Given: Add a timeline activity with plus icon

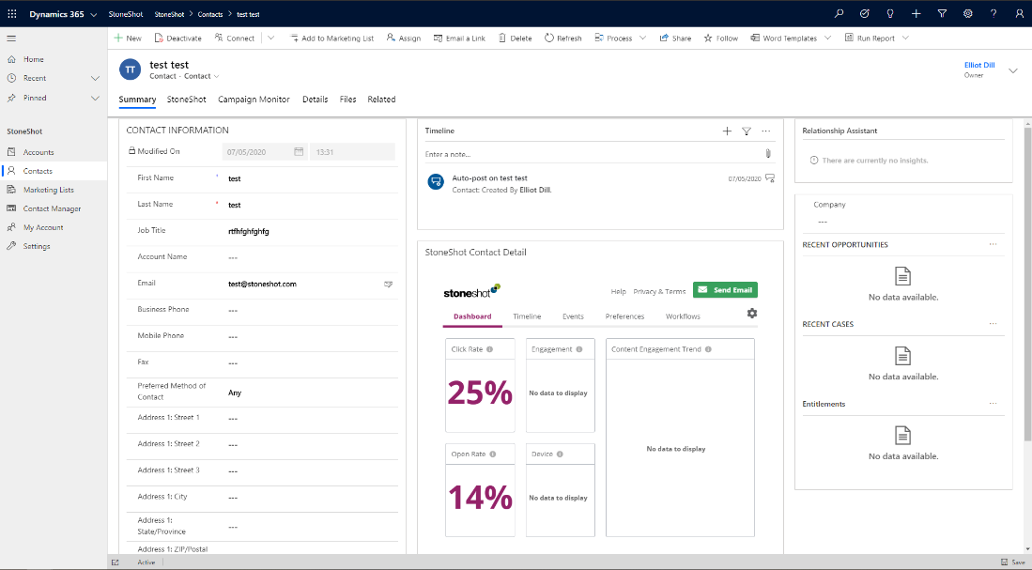Looking at the screenshot, I should tap(727, 131).
